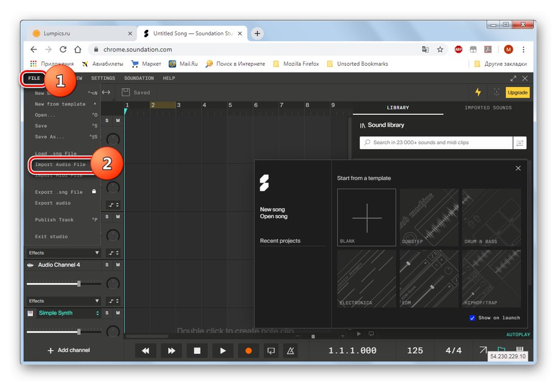Click the piano keys icon of Simple Synth
This screenshot has height=385, width=557.
click(x=30, y=313)
